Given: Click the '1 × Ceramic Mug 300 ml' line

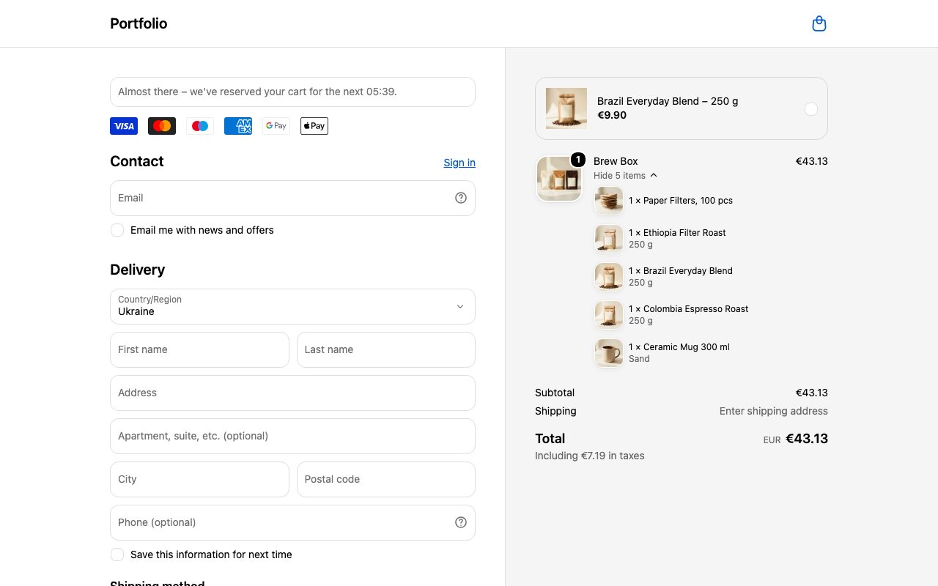Looking at the screenshot, I should (x=679, y=347).
